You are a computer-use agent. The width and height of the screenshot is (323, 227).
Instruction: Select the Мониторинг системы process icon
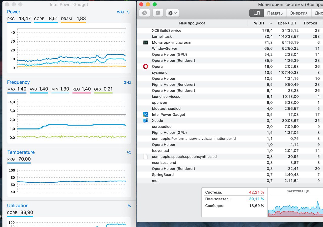point(146,42)
